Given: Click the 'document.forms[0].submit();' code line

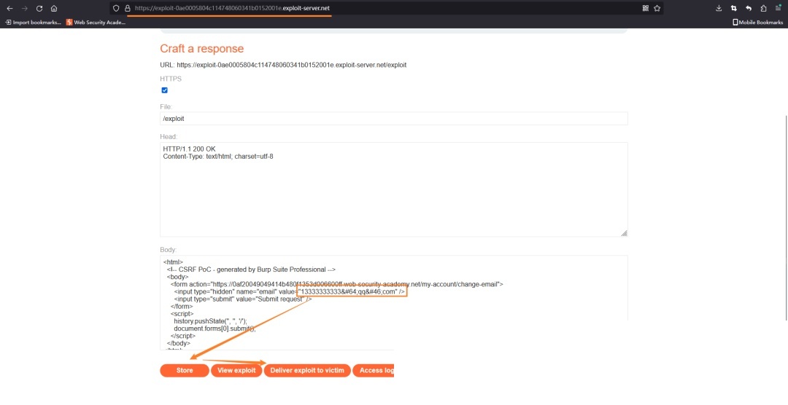Looking at the screenshot, I should point(215,329).
